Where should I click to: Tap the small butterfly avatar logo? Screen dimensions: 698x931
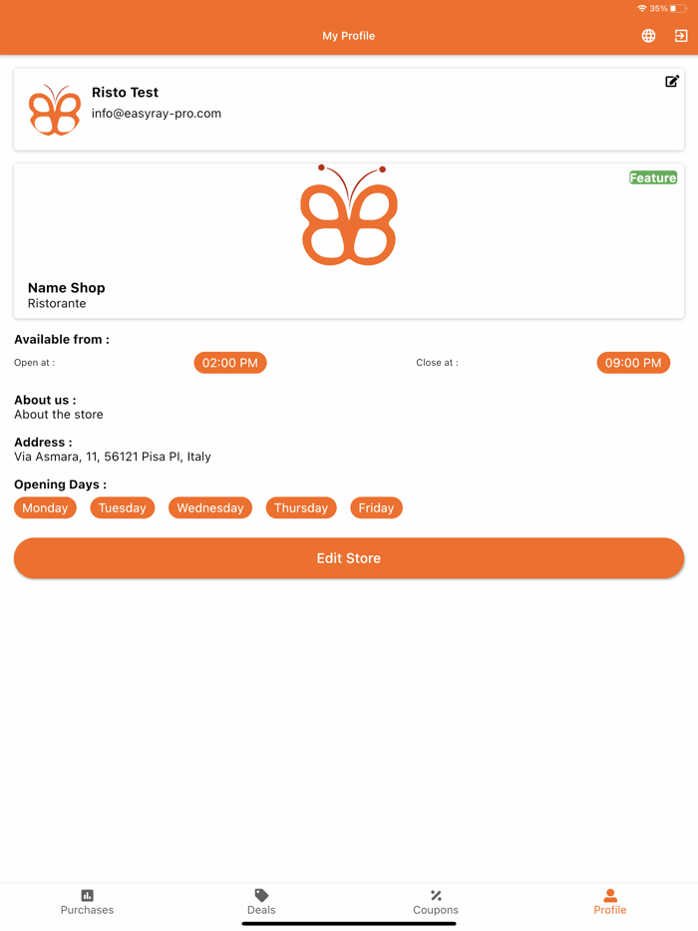pos(55,110)
